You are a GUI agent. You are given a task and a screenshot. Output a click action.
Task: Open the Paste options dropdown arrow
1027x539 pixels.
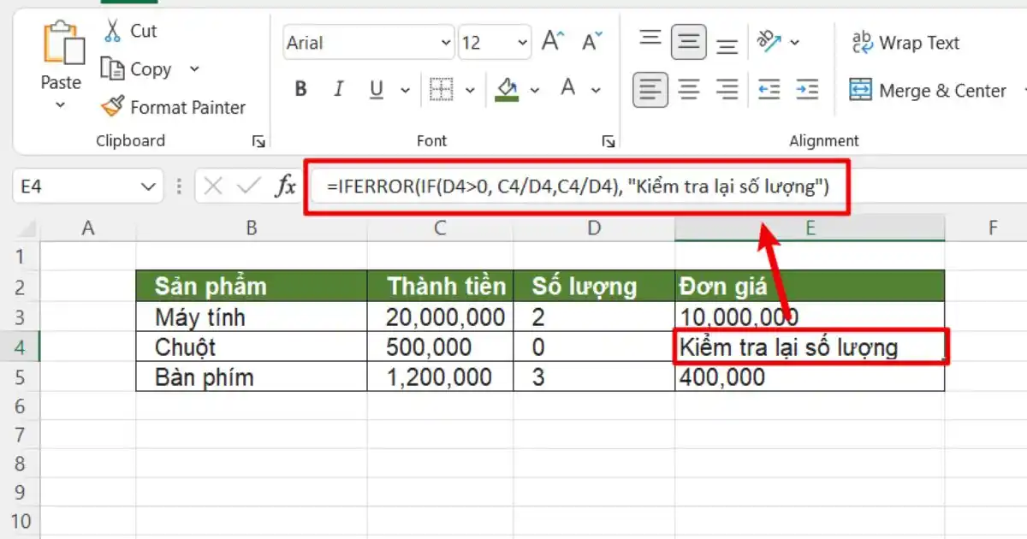61,105
